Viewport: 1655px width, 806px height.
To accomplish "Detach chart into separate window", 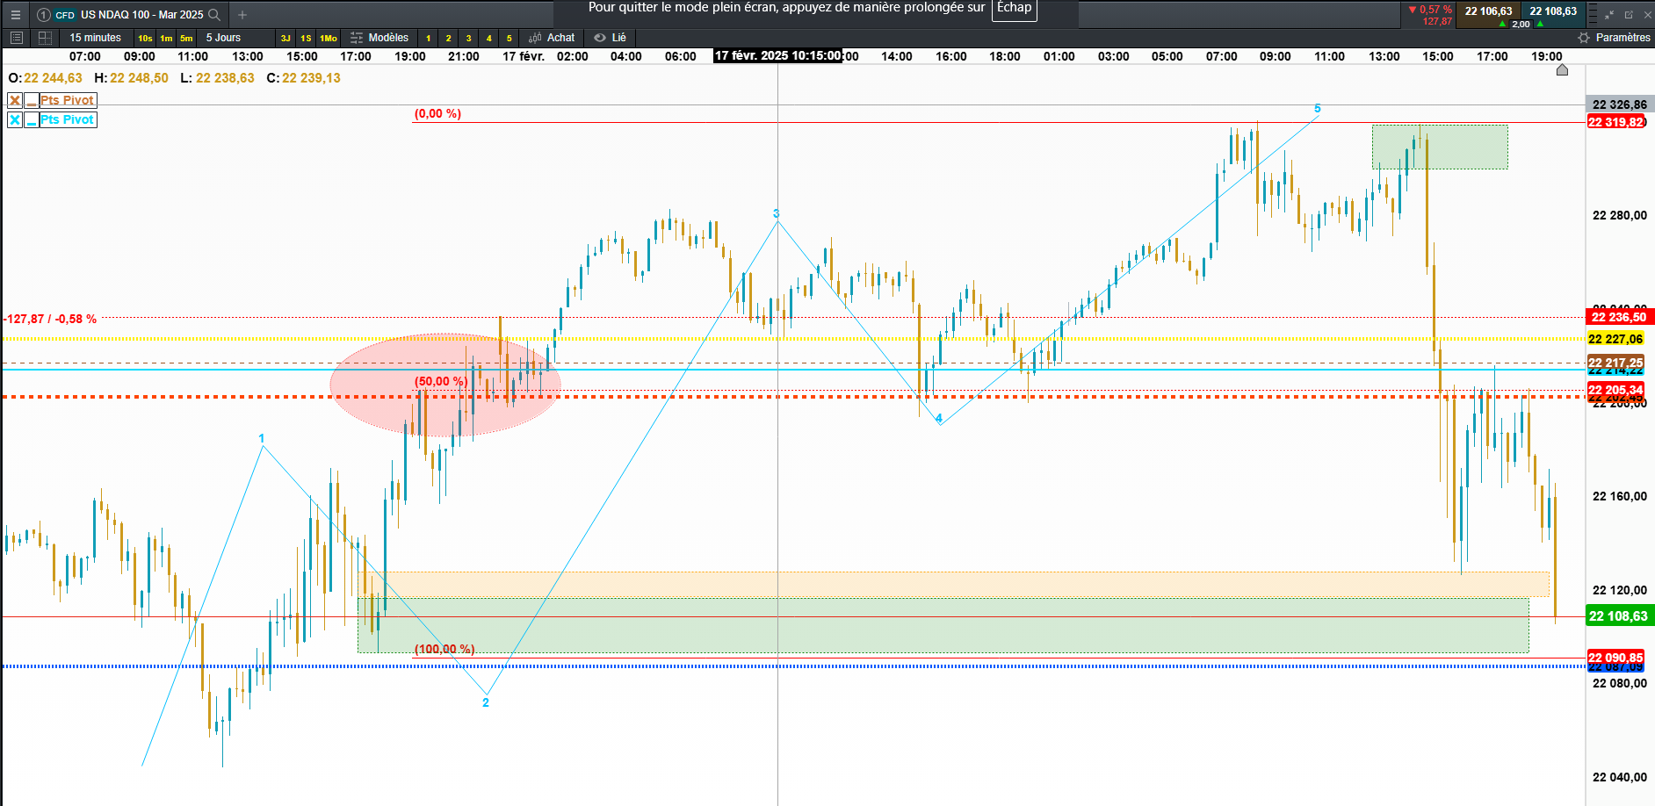I will pyautogui.click(x=1629, y=15).
